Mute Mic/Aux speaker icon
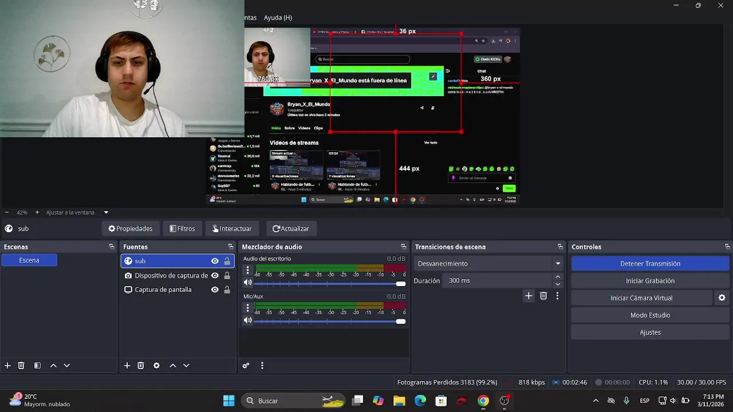The width and height of the screenshot is (733, 412). coord(247,320)
